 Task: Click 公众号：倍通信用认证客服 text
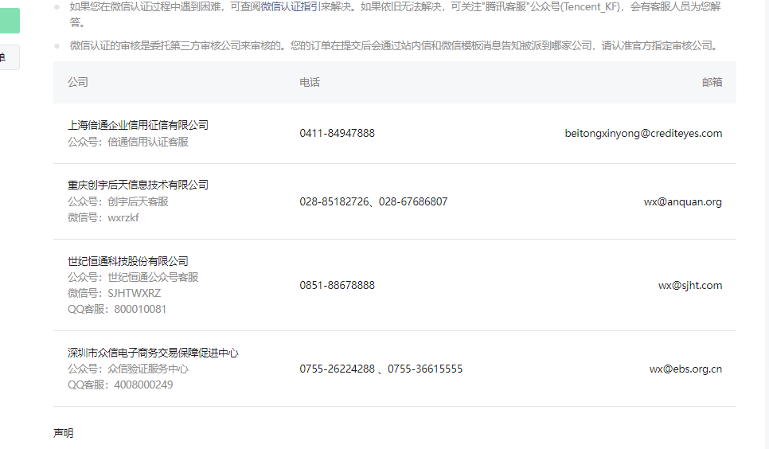(128, 142)
